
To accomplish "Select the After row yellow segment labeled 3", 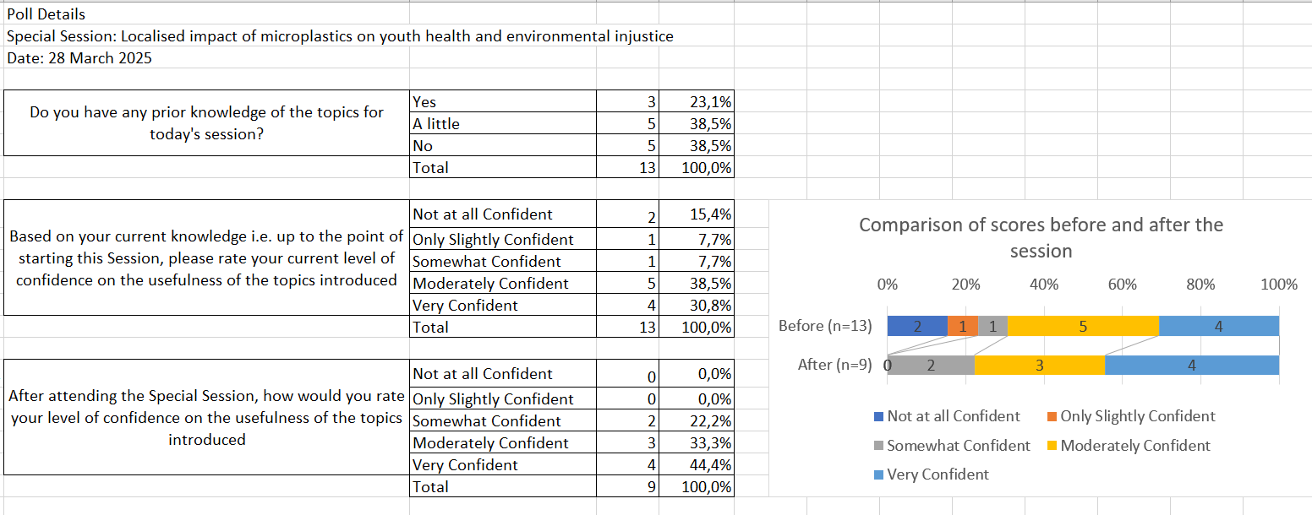I will pyautogui.click(x=1040, y=366).
